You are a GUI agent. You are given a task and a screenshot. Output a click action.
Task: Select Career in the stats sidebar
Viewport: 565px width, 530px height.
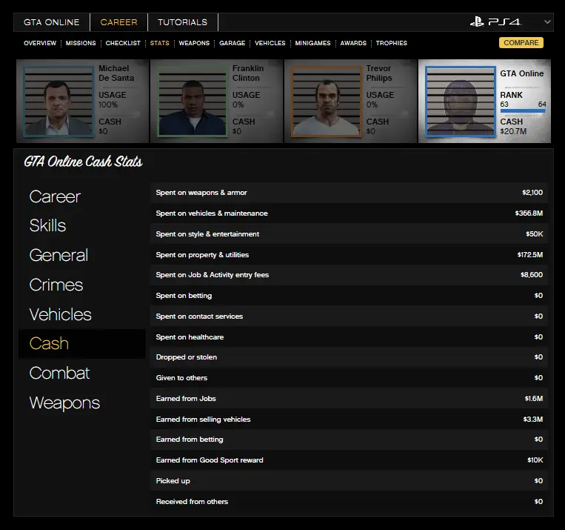pos(55,196)
